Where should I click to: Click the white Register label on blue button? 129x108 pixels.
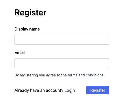[98, 90]
